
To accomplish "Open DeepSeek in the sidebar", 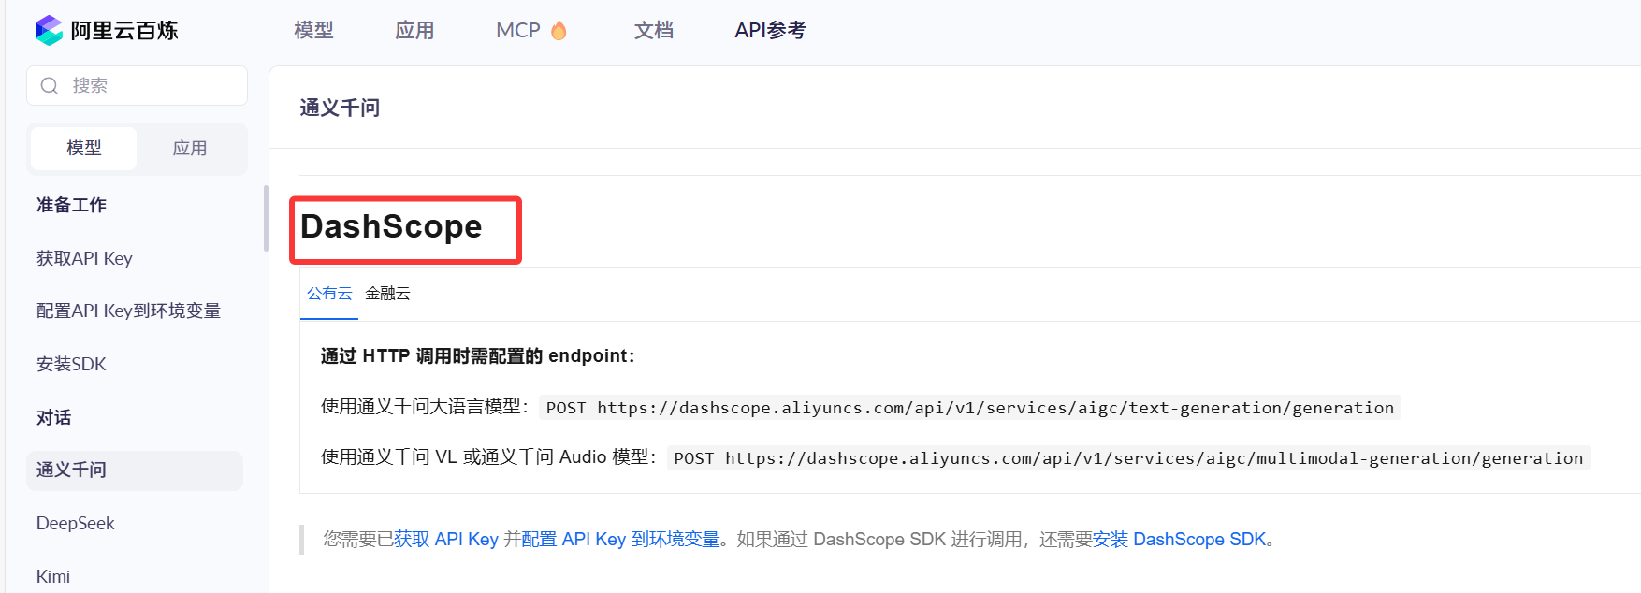I will (75, 524).
